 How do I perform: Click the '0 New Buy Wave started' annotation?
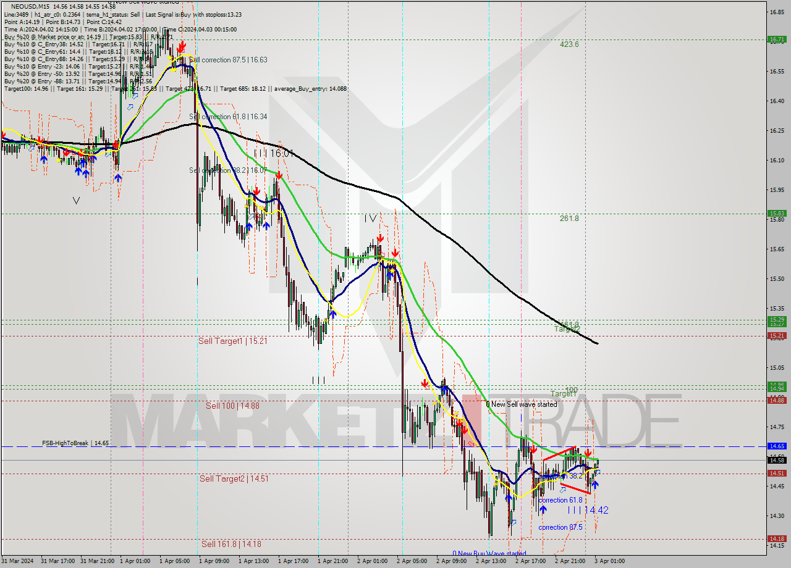[489, 554]
